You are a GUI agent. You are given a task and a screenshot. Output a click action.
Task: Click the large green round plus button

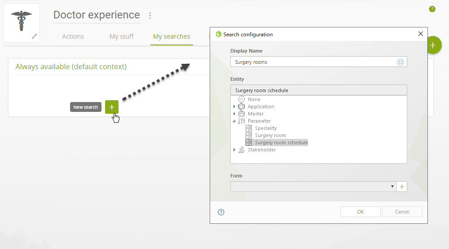click(x=433, y=45)
